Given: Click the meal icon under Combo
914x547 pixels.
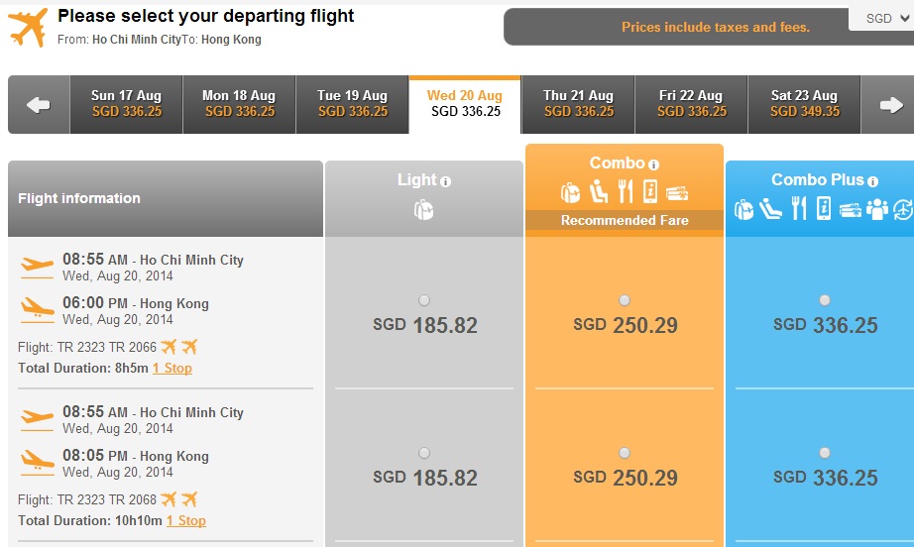Looking at the screenshot, I should (x=626, y=191).
